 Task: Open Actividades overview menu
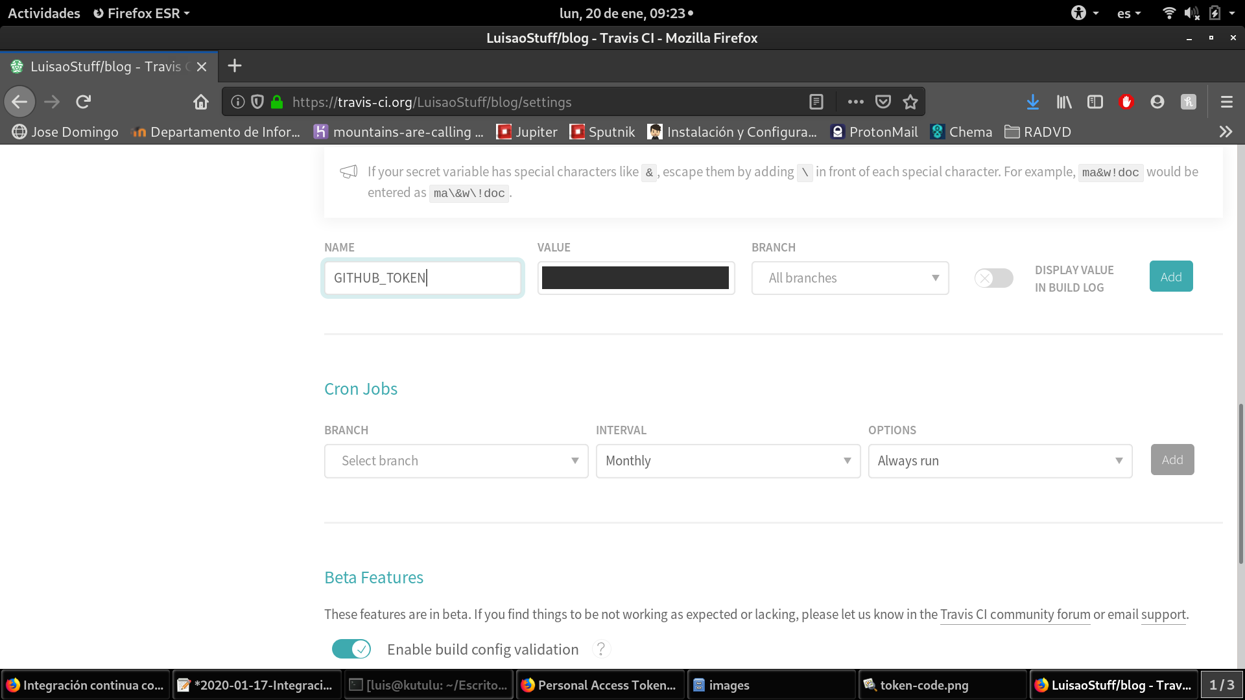click(44, 13)
